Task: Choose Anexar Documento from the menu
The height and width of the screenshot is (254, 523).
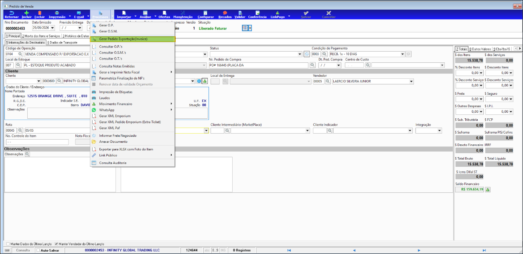Action: pyautogui.click(x=133, y=142)
